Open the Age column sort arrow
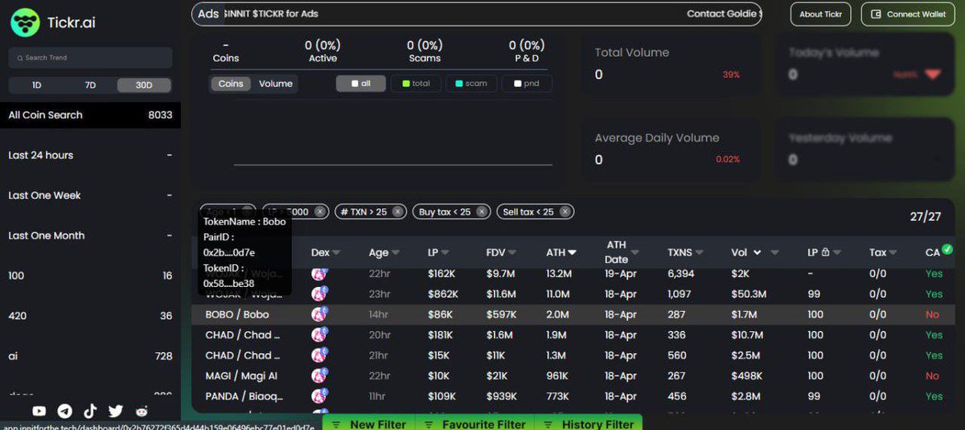This screenshot has width=965, height=430. [396, 252]
